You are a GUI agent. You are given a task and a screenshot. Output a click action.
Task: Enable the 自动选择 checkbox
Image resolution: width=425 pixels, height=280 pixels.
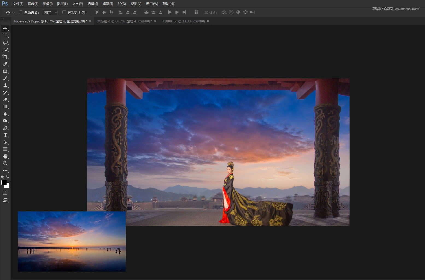pyautogui.click(x=20, y=12)
